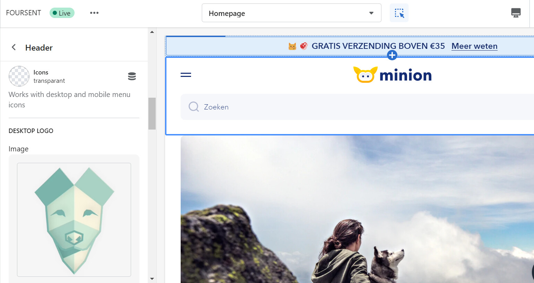Click the Live status badge
The width and height of the screenshot is (534, 283).
coord(62,13)
